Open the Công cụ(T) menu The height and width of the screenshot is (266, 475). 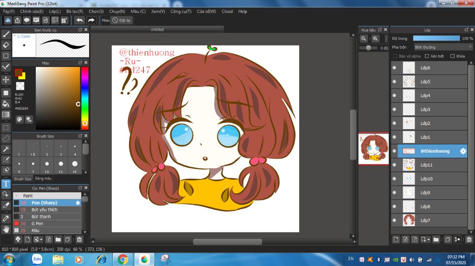tap(181, 12)
